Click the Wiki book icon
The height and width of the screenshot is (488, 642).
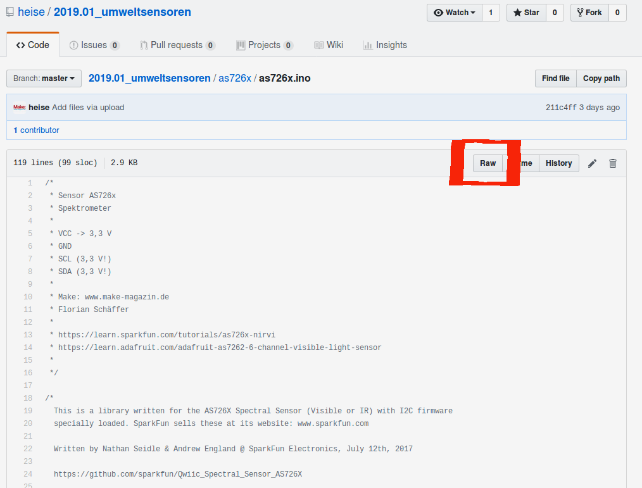coord(319,45)
